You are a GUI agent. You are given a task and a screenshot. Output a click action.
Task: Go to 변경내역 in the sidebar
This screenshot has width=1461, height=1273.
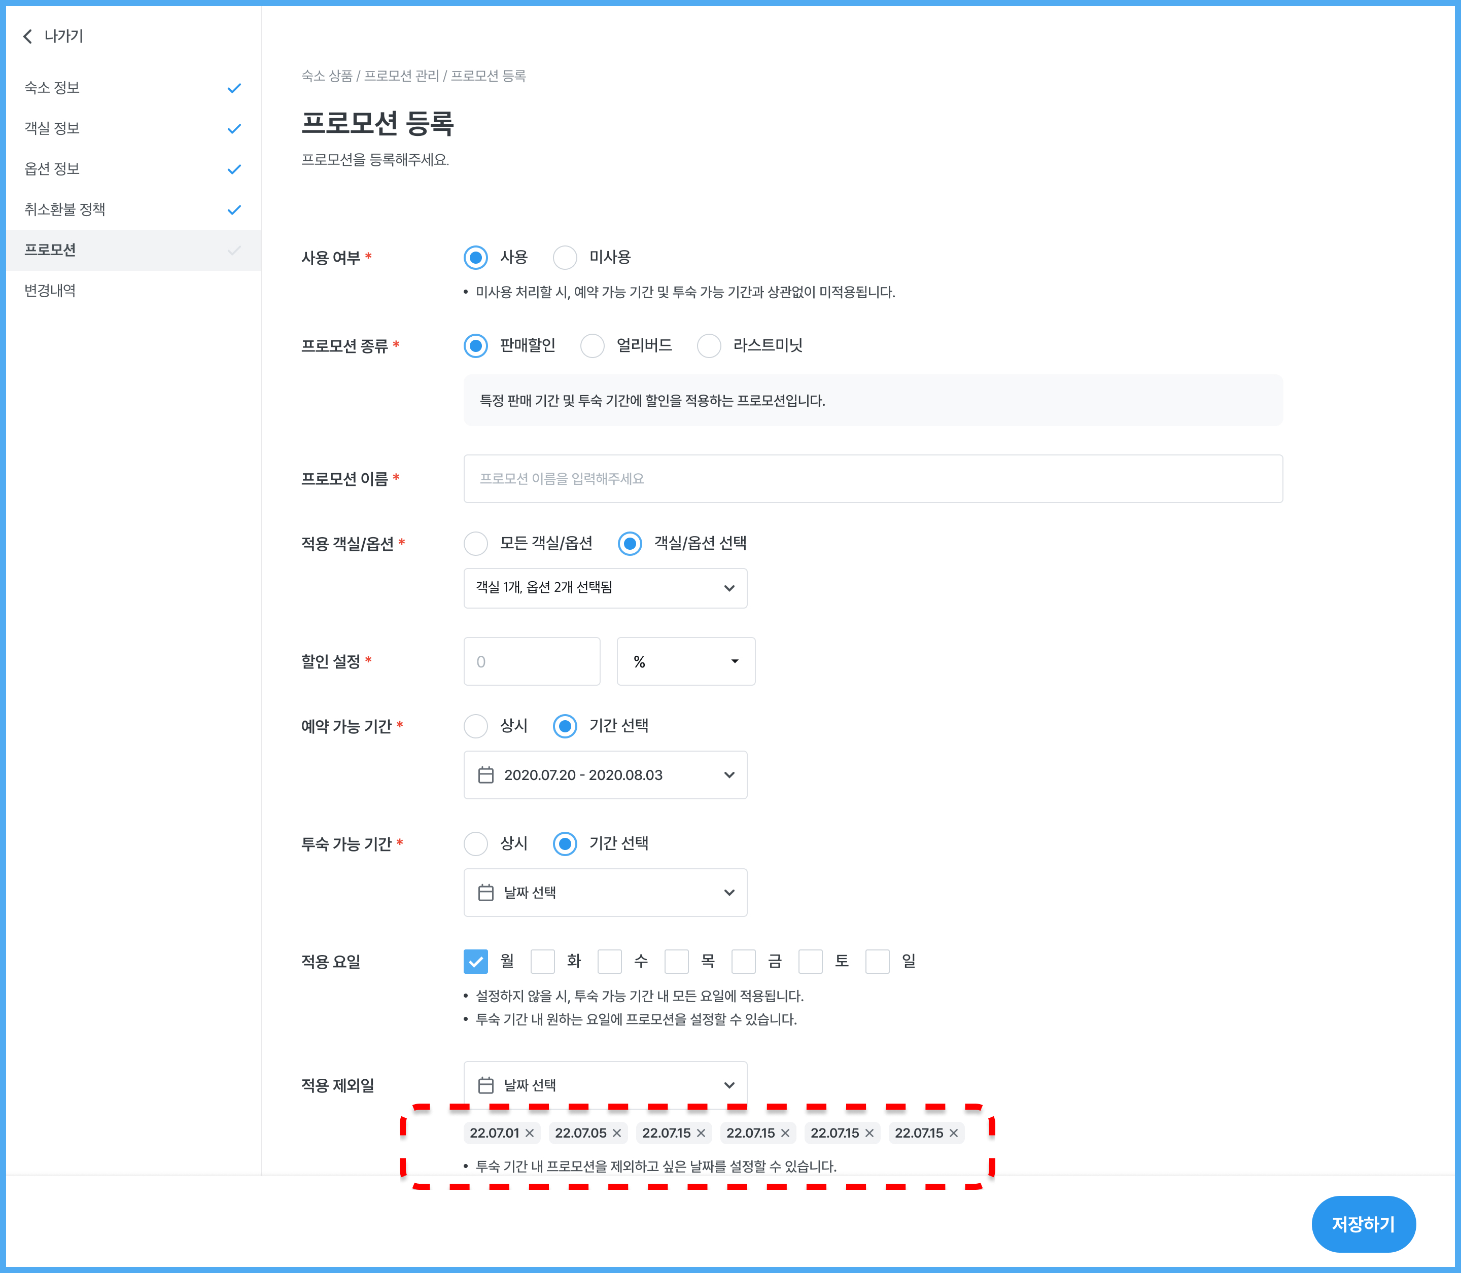50,291
